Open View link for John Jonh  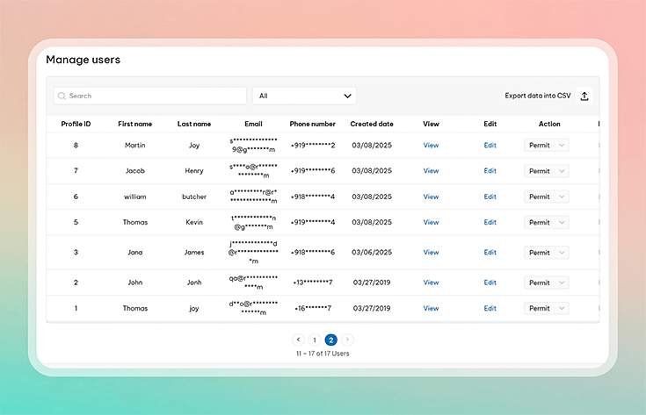coord(431,283)
